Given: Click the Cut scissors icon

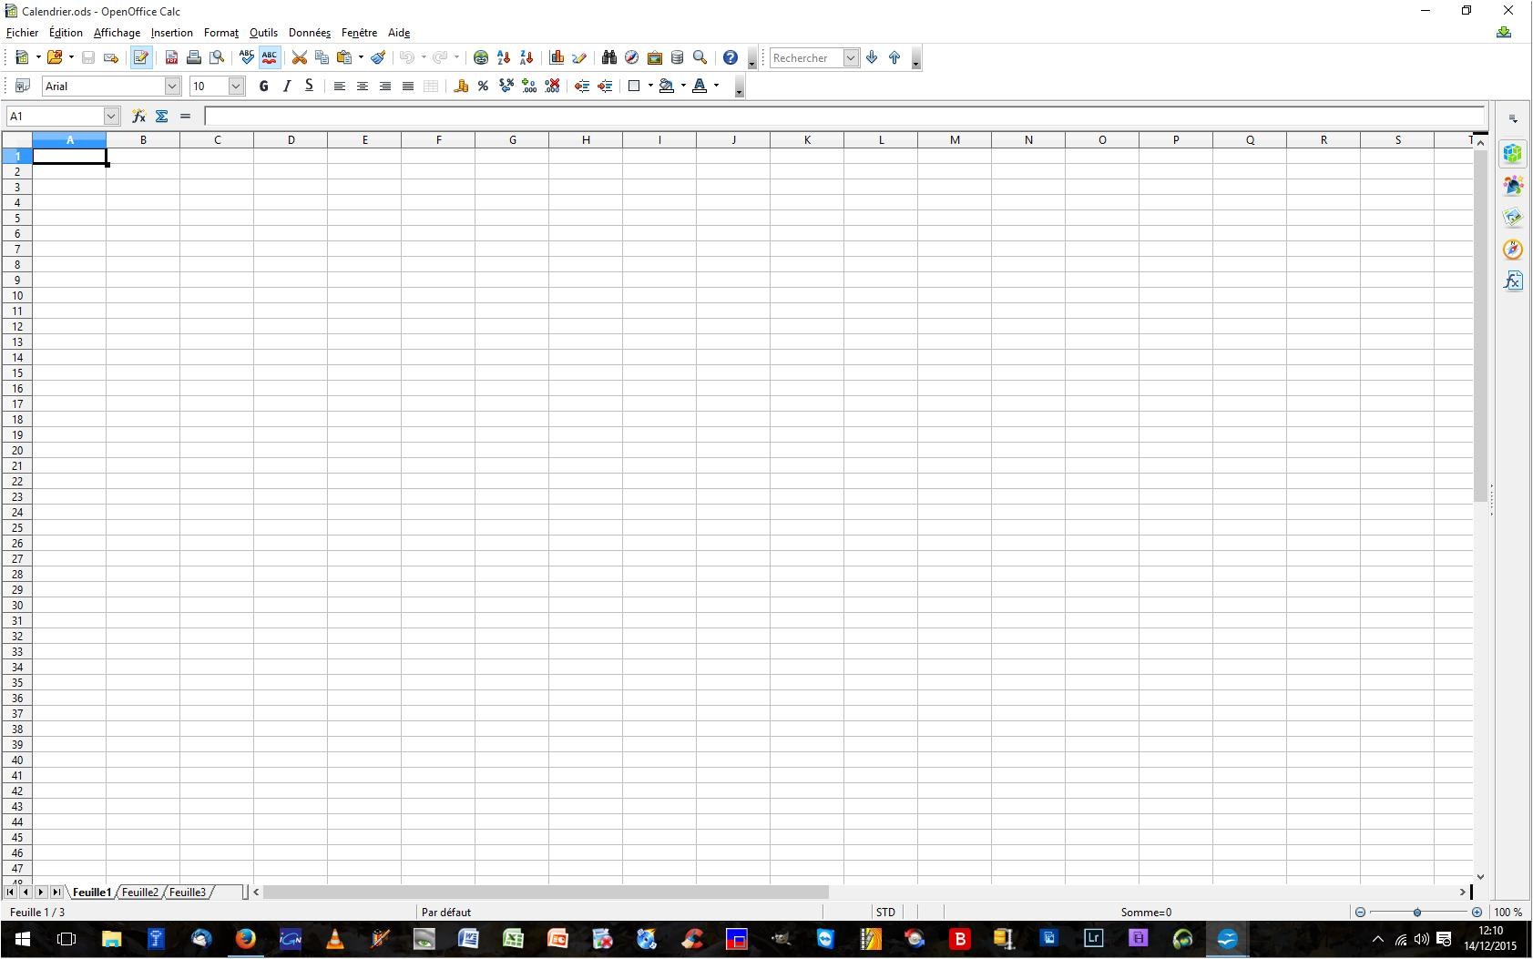Looking at the screenshot, I should (299, 57).
